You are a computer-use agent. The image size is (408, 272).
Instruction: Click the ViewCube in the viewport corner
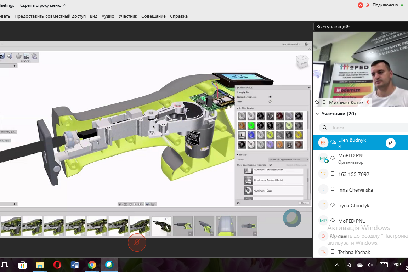(x=302, y=62)
